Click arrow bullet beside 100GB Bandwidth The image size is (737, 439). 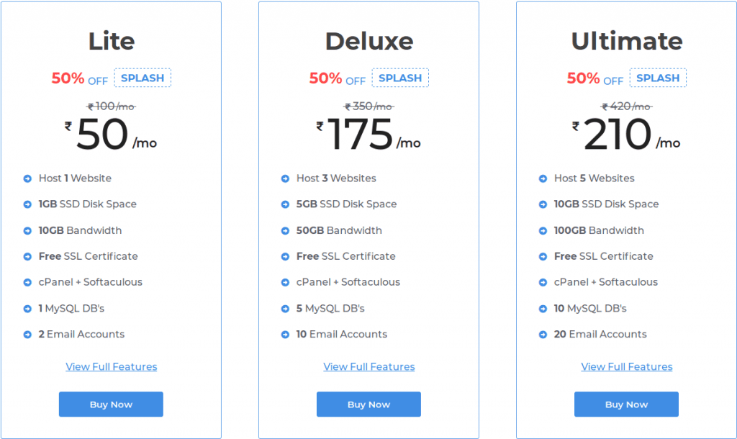(x=543, y=231)
